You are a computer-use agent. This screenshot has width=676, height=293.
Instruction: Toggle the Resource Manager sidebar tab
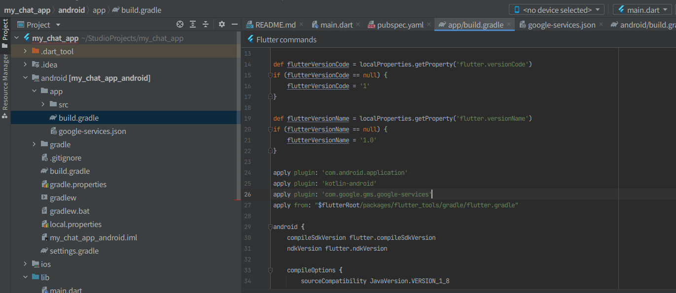[x=5, y=86]
